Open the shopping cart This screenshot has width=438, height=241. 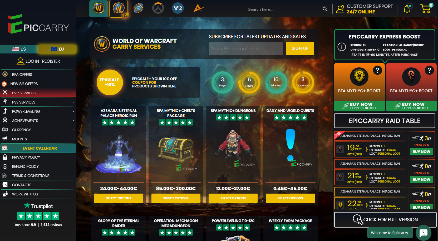[426, 8]
